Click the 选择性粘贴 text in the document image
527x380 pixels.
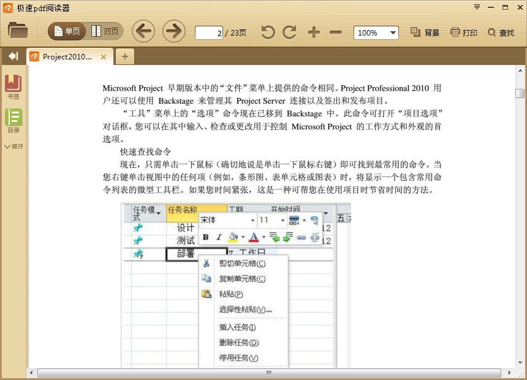(x=245, y=310)
